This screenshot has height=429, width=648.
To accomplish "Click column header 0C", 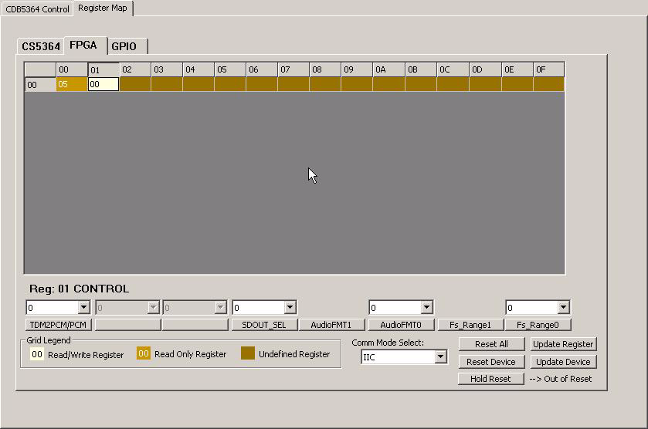I will coord(453,69).
